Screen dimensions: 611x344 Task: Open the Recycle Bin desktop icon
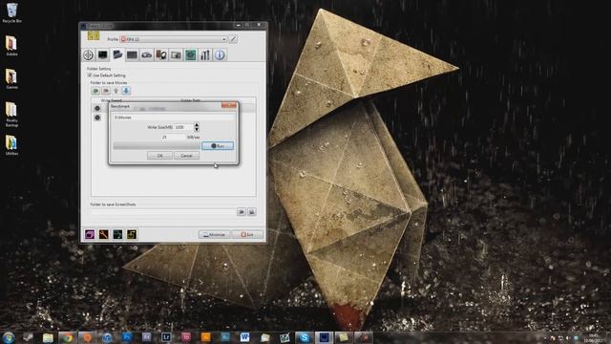[x=11, y=12]
